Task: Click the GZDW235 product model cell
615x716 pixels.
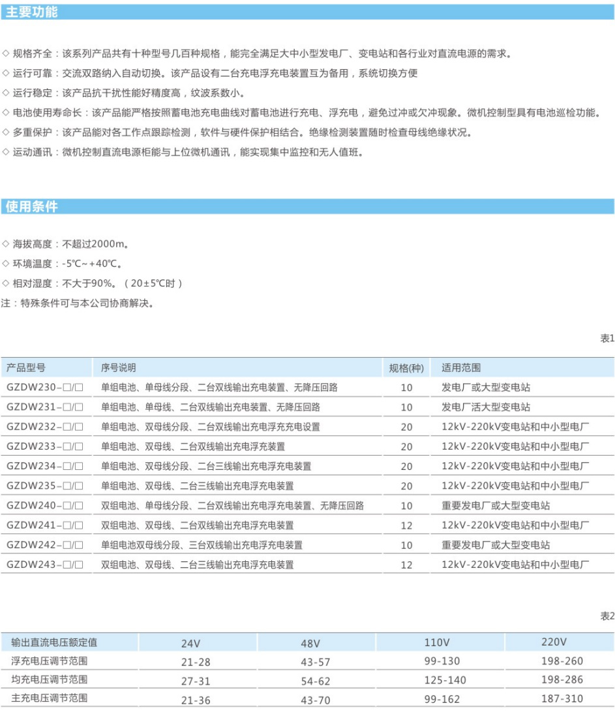Action: tap(45, 486)
